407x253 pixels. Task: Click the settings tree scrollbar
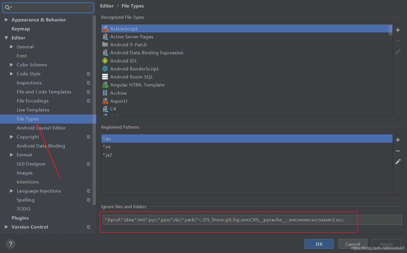coord(94,110)
